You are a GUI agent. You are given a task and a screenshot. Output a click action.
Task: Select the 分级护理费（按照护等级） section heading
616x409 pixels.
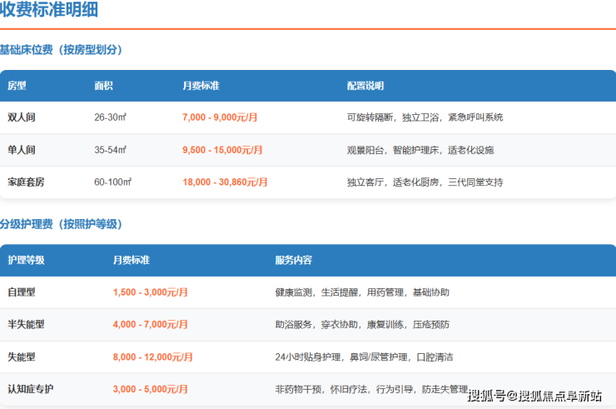(61, 224)
